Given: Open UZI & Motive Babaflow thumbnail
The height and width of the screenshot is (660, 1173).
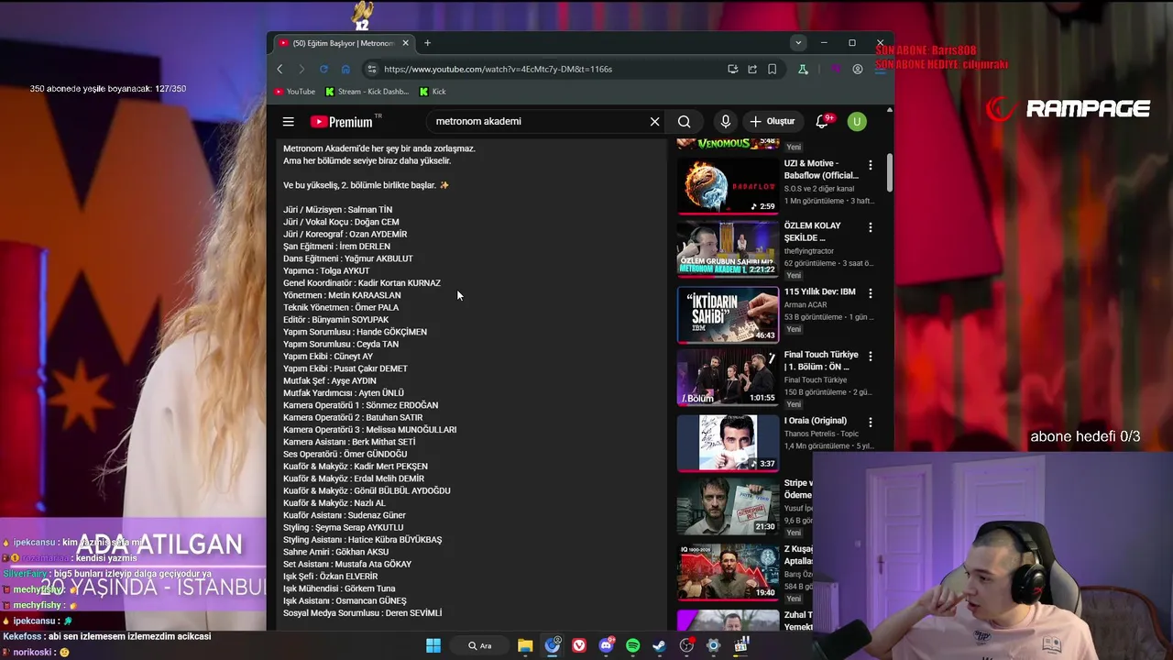Looking at the screenshot, I should [728, 186].
